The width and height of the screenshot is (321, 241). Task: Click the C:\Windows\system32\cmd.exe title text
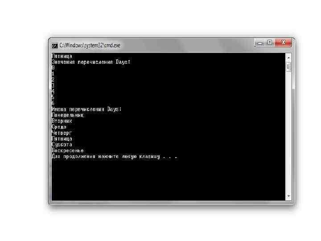click(90, 45)
